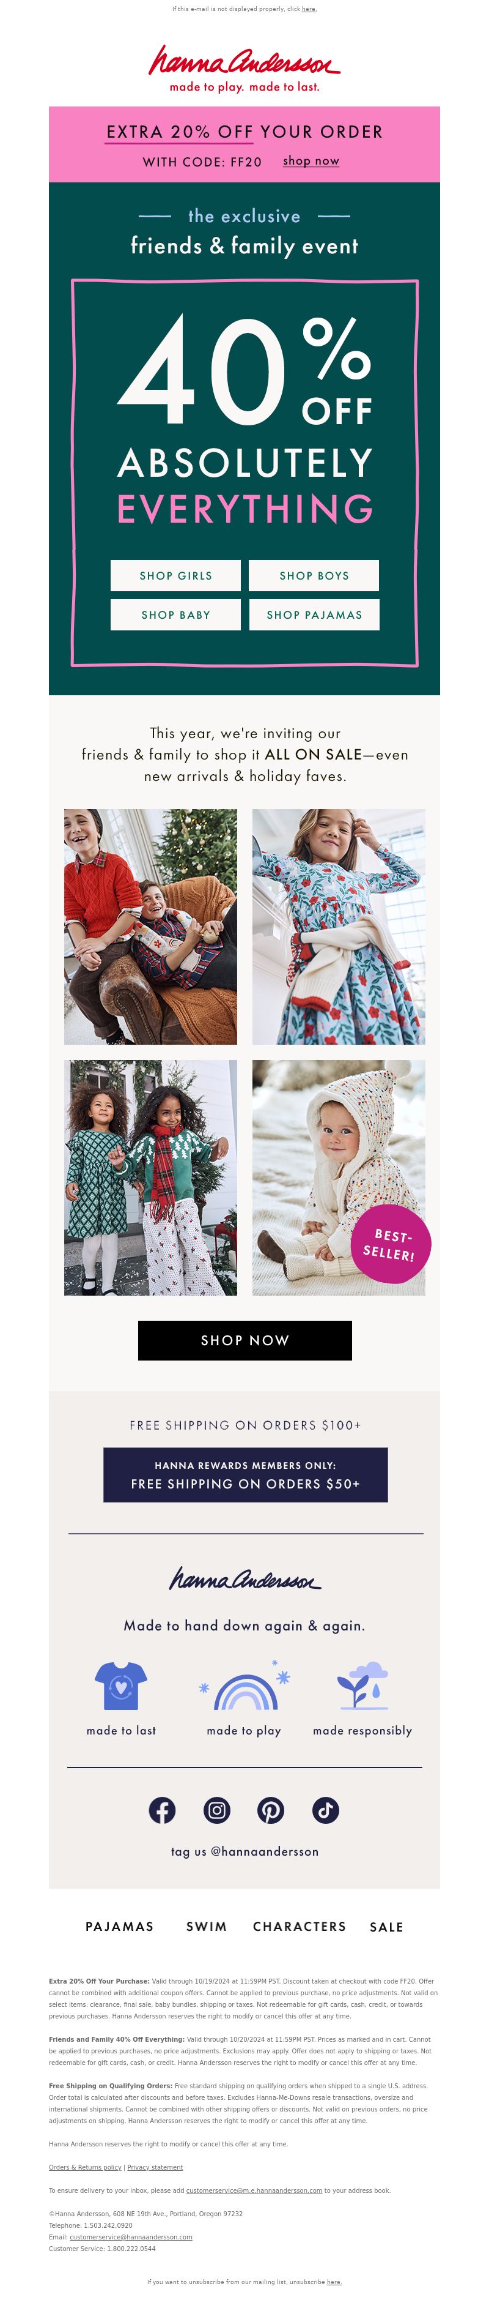This screenshot has height=2300, width=489.
Task: Click the made to last t-shirt icon
Action: (120, 1686)
